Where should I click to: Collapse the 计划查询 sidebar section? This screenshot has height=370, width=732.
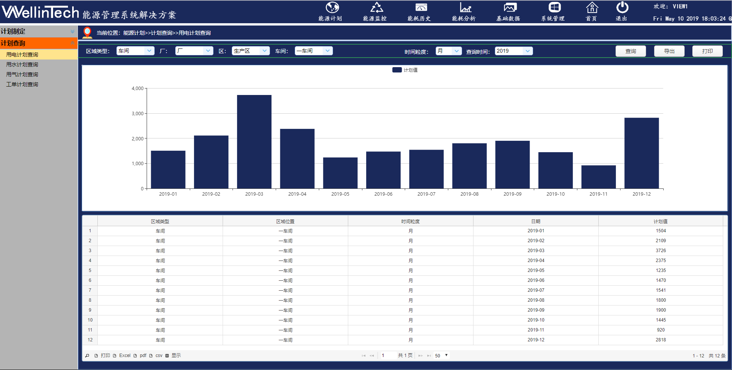[x=39, y=43]
